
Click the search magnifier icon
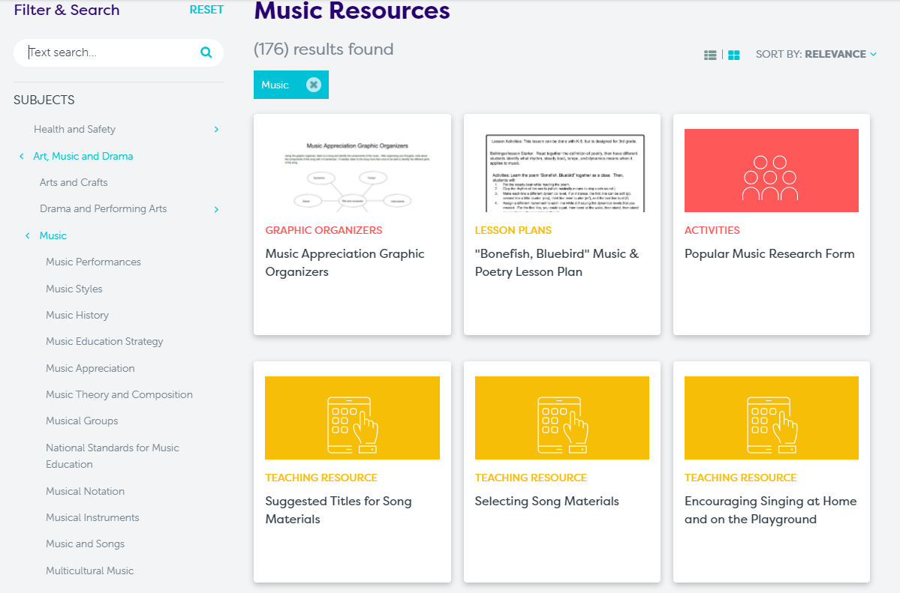pos(206,52)
